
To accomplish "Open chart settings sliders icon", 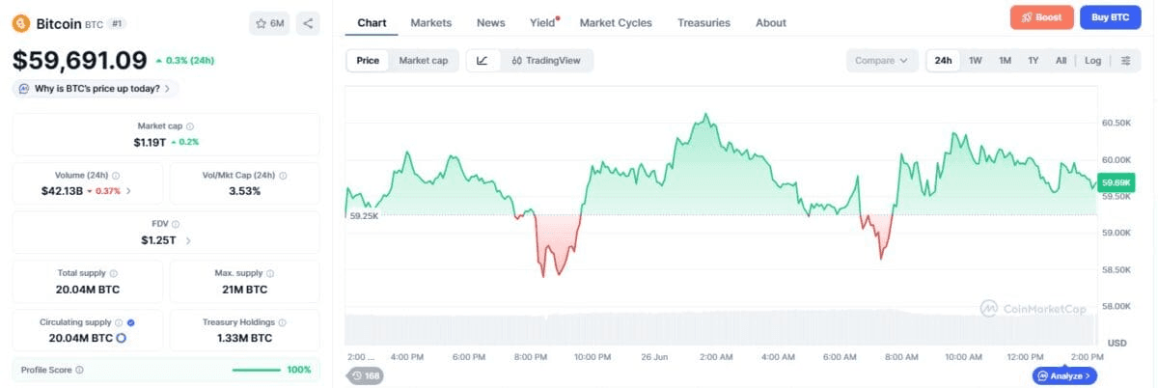I will pyautogui.click(x=1125, y=60).
